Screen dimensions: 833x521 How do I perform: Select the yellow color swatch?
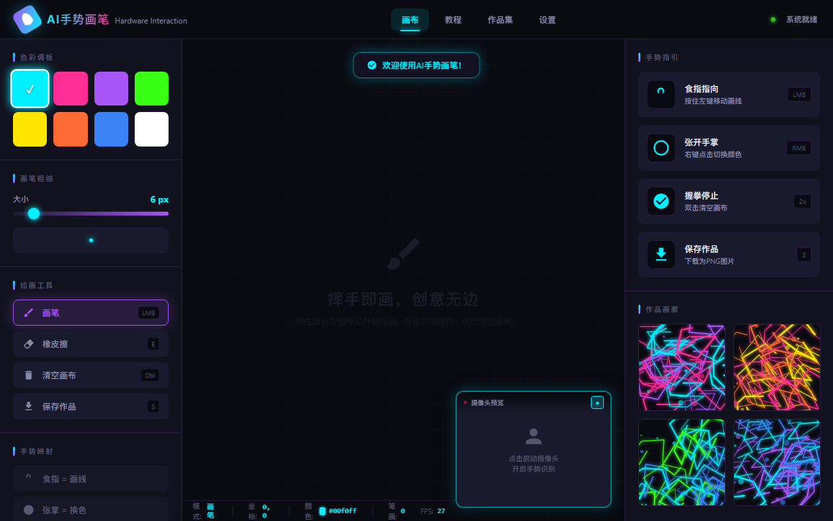tap(30, 129)
